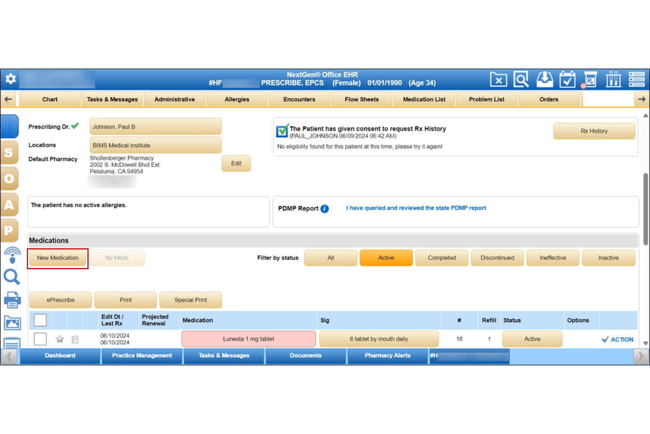
Task: Switch to top Tasks & Messages tab
Action: [x=112, y=99]
